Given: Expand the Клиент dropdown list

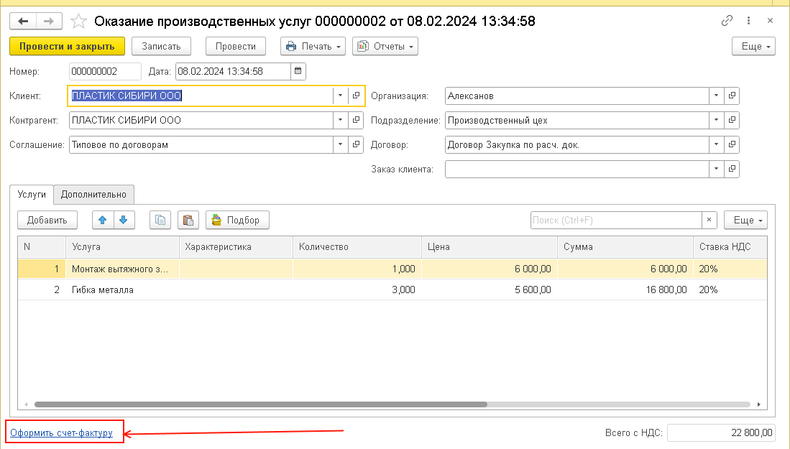Looking at the screenshot, I should [339, 96].
